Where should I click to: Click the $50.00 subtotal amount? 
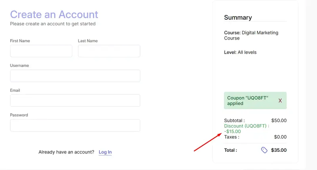tap(279, 121)
